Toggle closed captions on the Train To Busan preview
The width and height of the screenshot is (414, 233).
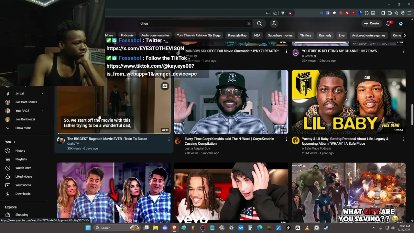pyautogui.click(x=165, y=86)
